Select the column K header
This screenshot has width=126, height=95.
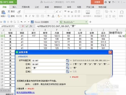click(117, 30)
